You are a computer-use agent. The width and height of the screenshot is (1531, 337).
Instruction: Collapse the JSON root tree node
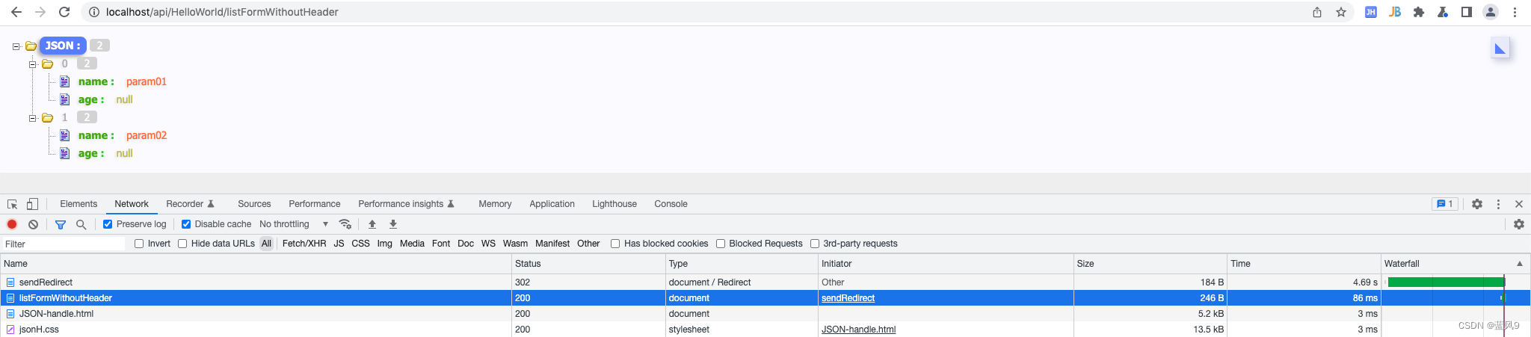pyautogui.click(x=16, y=46)
